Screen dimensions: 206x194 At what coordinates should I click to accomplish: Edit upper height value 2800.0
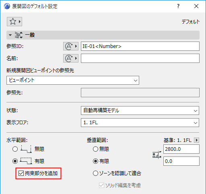point(181,149)
